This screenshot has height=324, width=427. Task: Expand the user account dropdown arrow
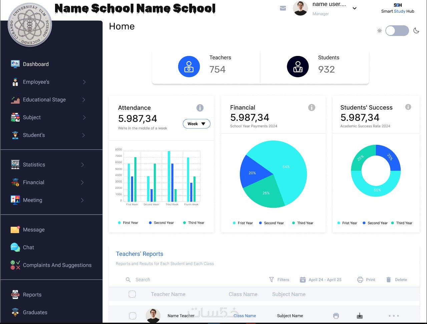[x=355, y=8]
